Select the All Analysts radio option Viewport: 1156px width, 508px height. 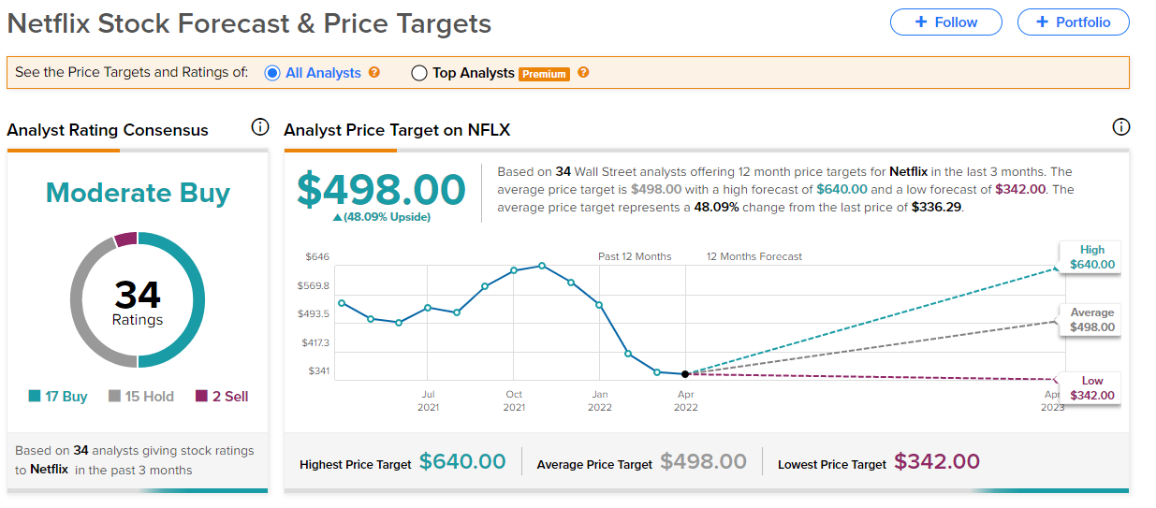tap(272, 73)
